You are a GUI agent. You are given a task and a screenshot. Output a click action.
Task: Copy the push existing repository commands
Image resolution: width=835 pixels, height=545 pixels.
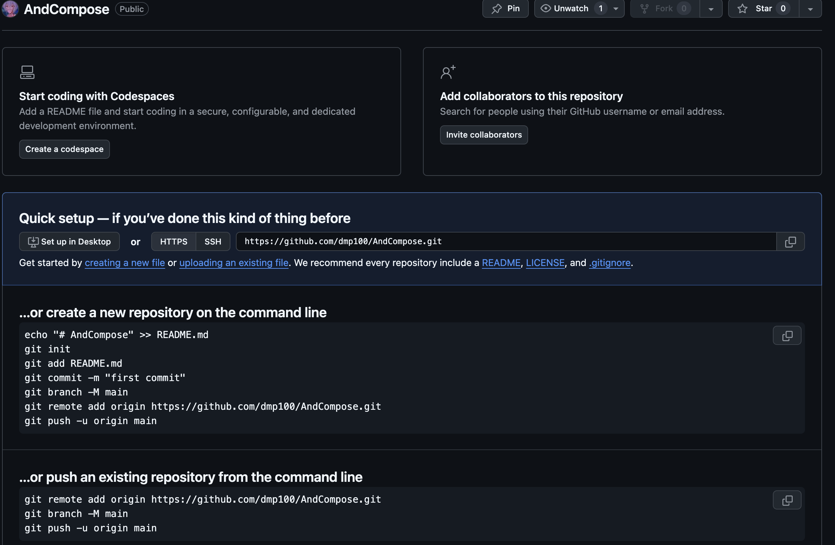[787, 500]
